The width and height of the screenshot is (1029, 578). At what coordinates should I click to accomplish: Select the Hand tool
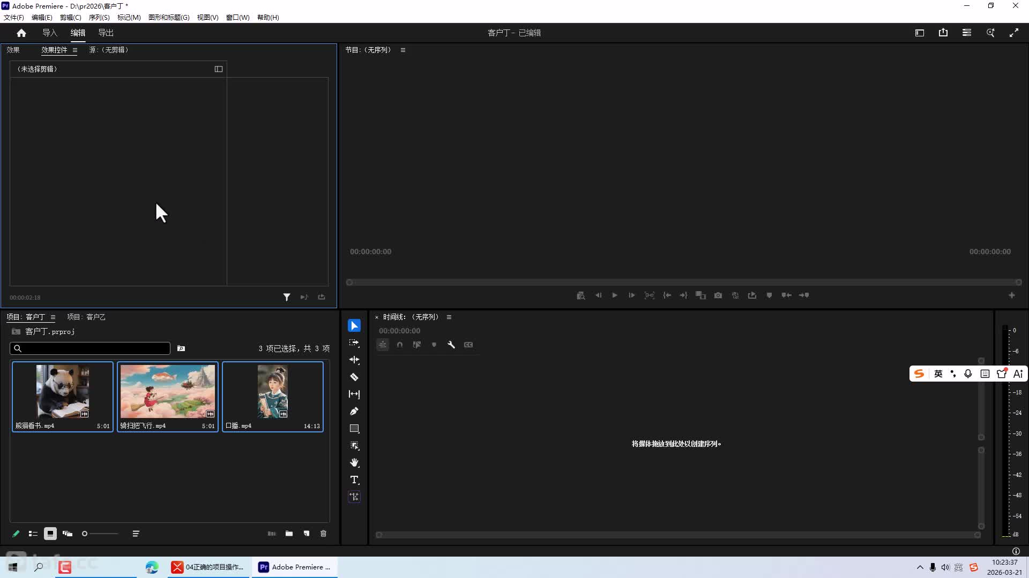pyautogui.click(x=354, y=462)
